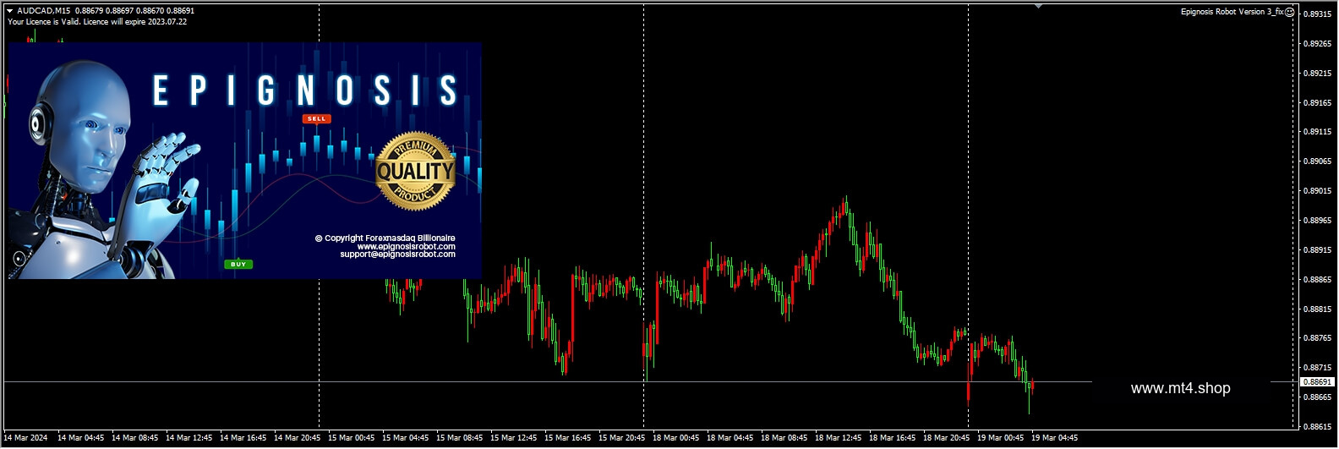
Task: Click the '14 Mar 04:45' time axis label
Action: [x=81, y=438]
